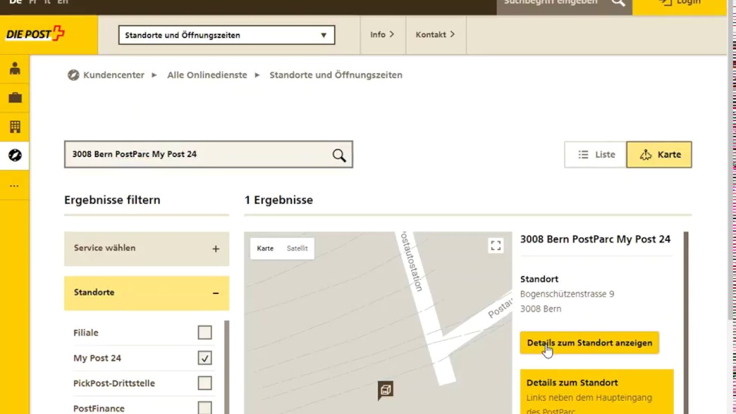Open the private customers person icon in sidebar
Viewport: 736px width, 414px height.
click(15, 69)
